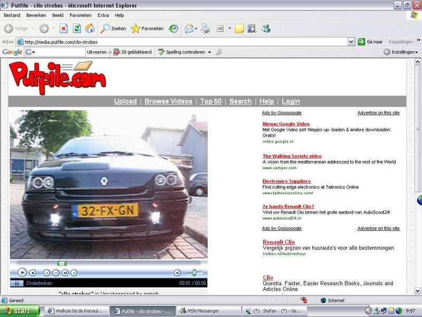
Task: Open the Nieuw: Google Video ad link
Action: click(286, 124)
